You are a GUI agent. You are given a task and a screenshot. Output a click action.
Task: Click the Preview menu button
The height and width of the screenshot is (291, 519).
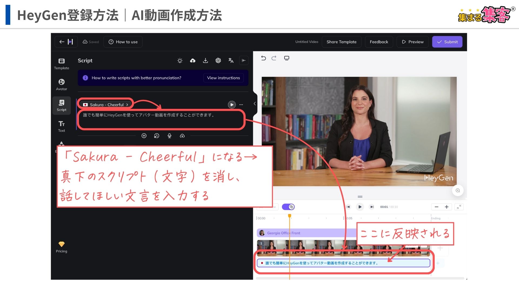413,42
